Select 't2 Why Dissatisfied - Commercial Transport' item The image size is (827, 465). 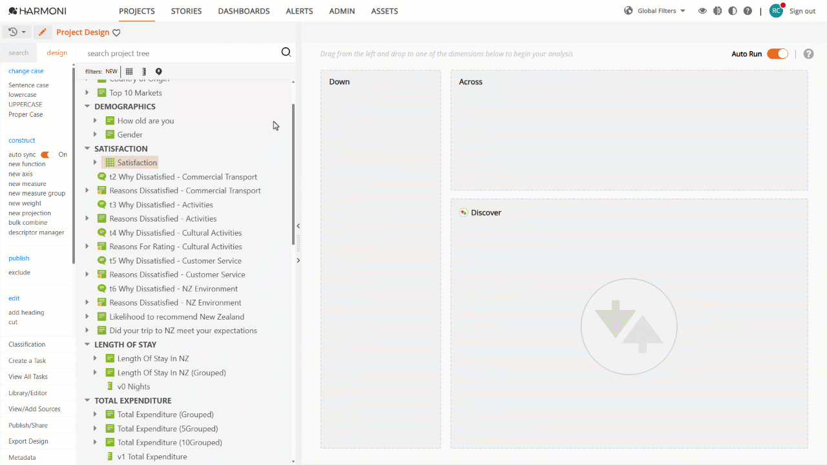183,176
